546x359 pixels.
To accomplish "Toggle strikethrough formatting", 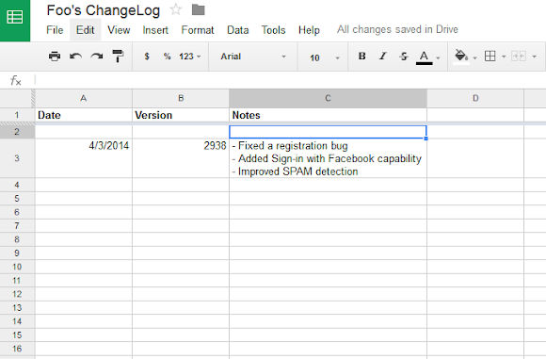I will [404, 57].
